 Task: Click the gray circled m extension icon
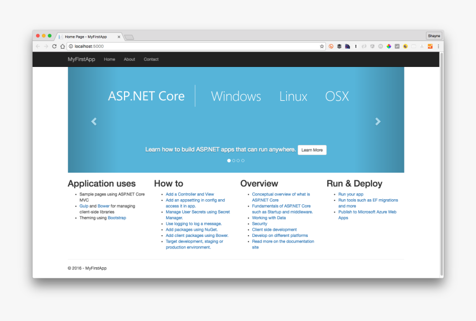tap(380, 46)
